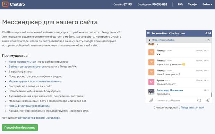This screenshot has height=134, width=215.
Task: Attach a file with the paperclip icon
Action: (x=151, y=100)
